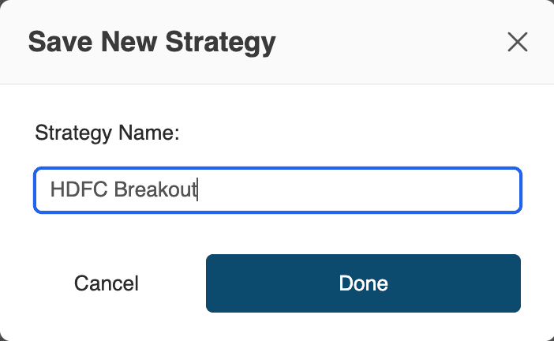
Task: Place cursor after the word 'Breakout'
Action: pyautogui.click(x=197, y=190)
